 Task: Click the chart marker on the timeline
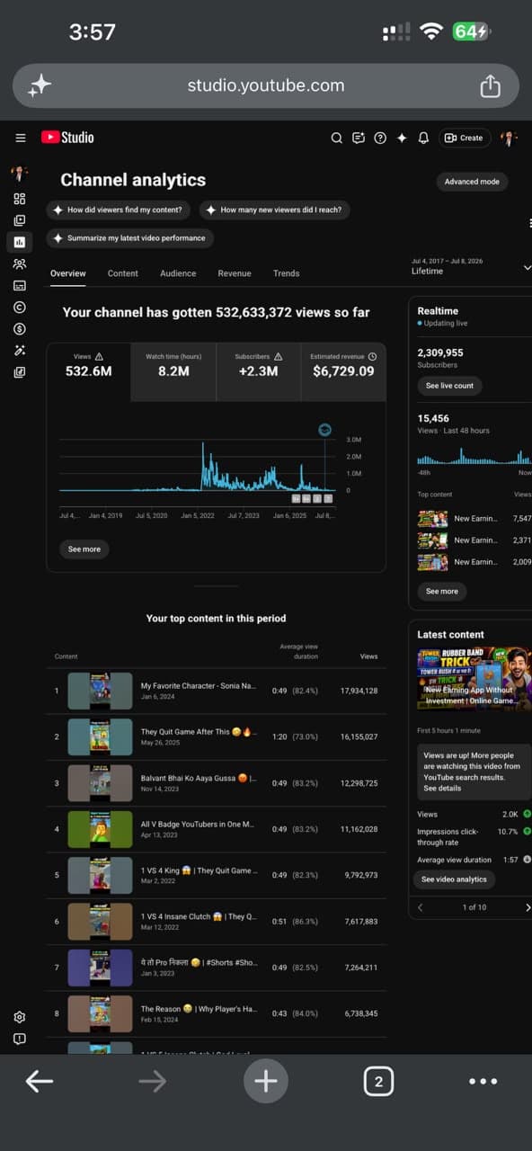324,430
